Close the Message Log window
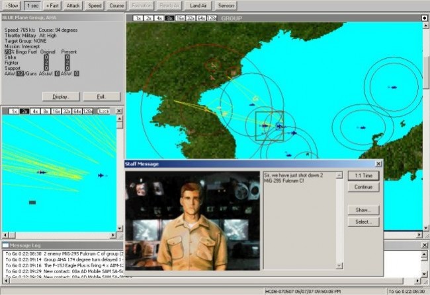 coord(425,246)
